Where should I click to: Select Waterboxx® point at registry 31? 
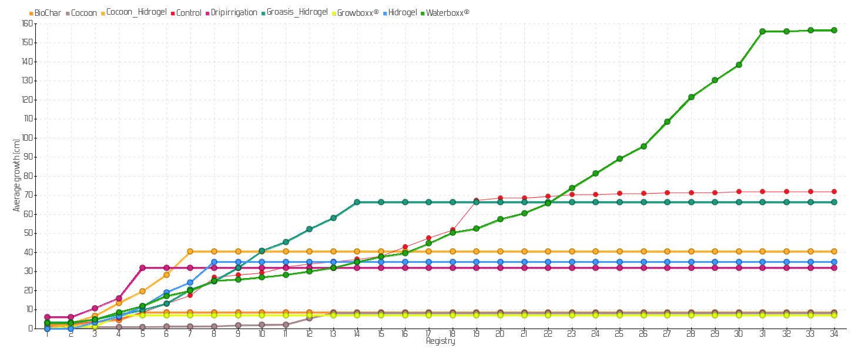762,32
